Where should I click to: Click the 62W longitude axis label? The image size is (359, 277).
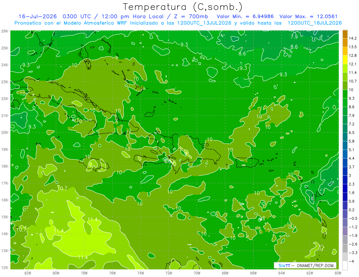point(310,273)
